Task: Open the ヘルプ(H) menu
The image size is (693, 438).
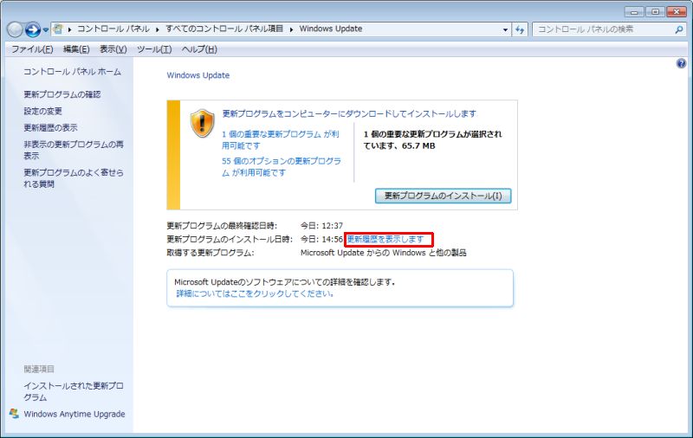Action: point(199,49)
